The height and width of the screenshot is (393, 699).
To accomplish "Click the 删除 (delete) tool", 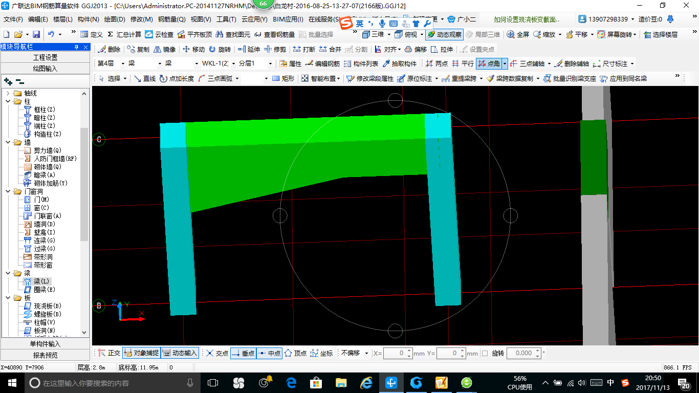I will [x=109, y=50].
